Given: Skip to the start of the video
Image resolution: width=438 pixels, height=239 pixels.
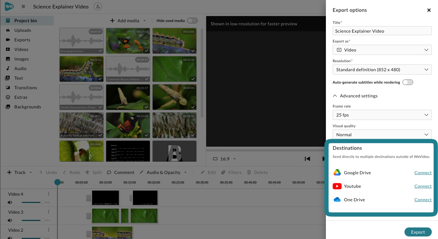Looking at the screenshot, I should coord(307,159).
